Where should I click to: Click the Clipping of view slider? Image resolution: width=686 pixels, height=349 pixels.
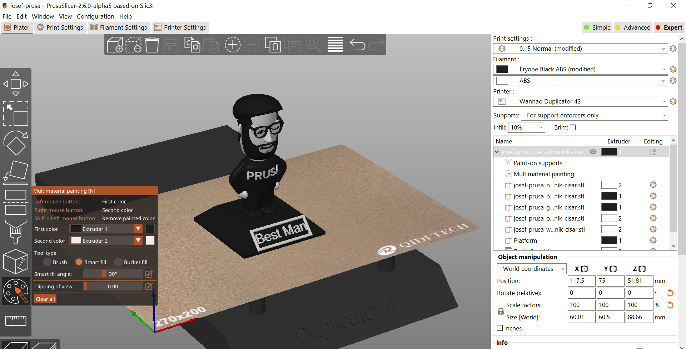click(x=113, y=286)
